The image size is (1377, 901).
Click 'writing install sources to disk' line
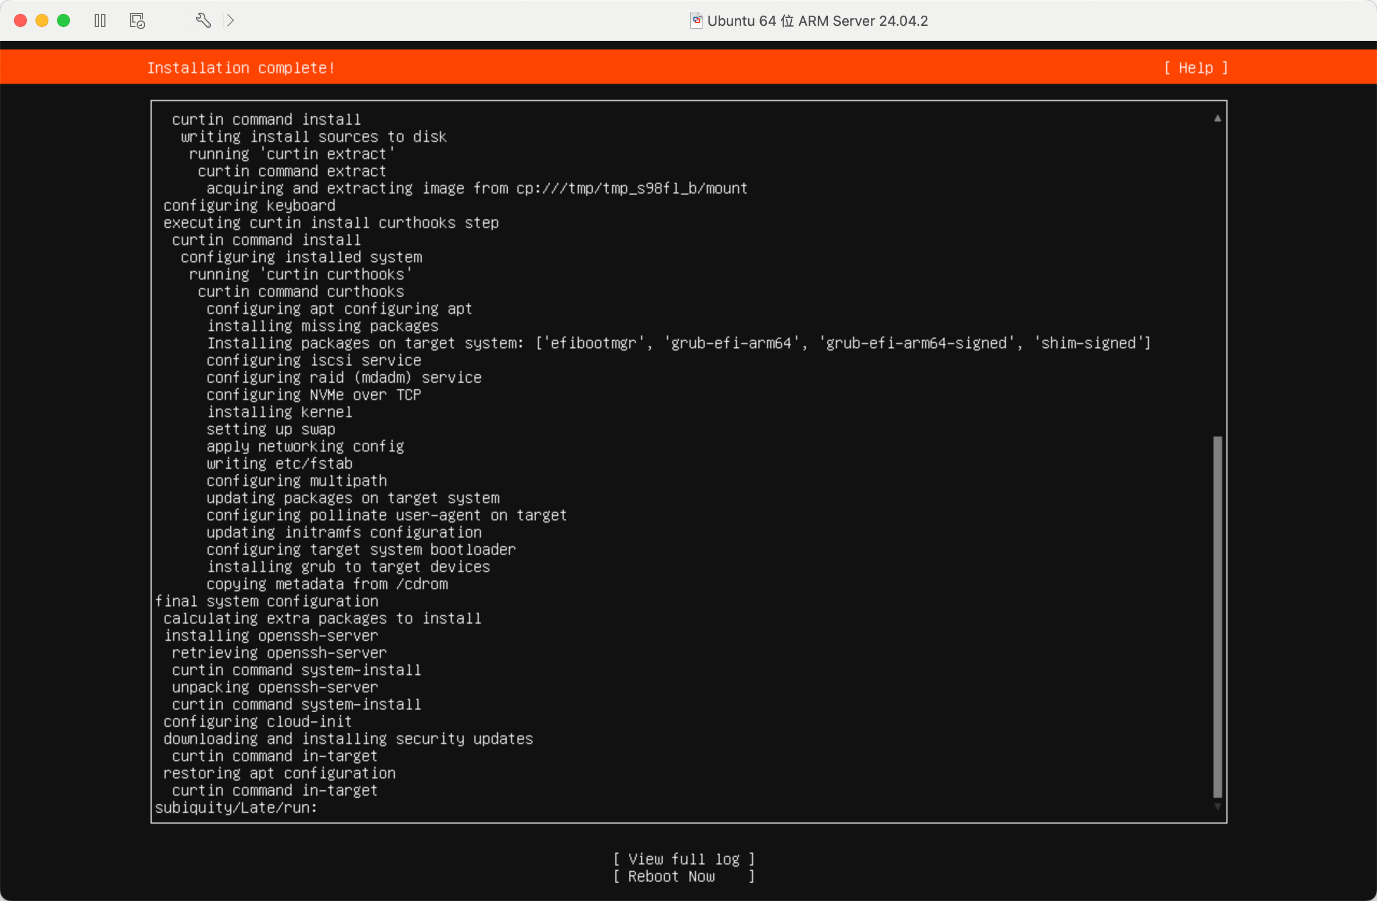pyautogui.click(x=314, y=137)
